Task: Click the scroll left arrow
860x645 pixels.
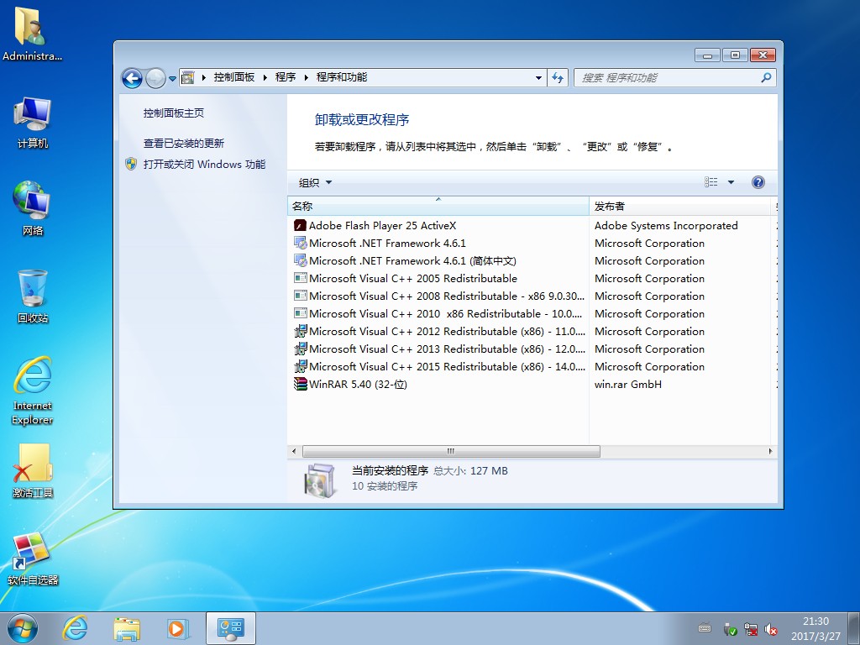Action: click(294, 451)
